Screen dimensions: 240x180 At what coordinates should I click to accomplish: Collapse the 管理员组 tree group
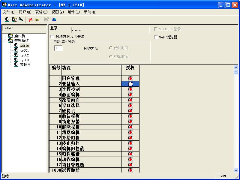[x=5, y=41]
